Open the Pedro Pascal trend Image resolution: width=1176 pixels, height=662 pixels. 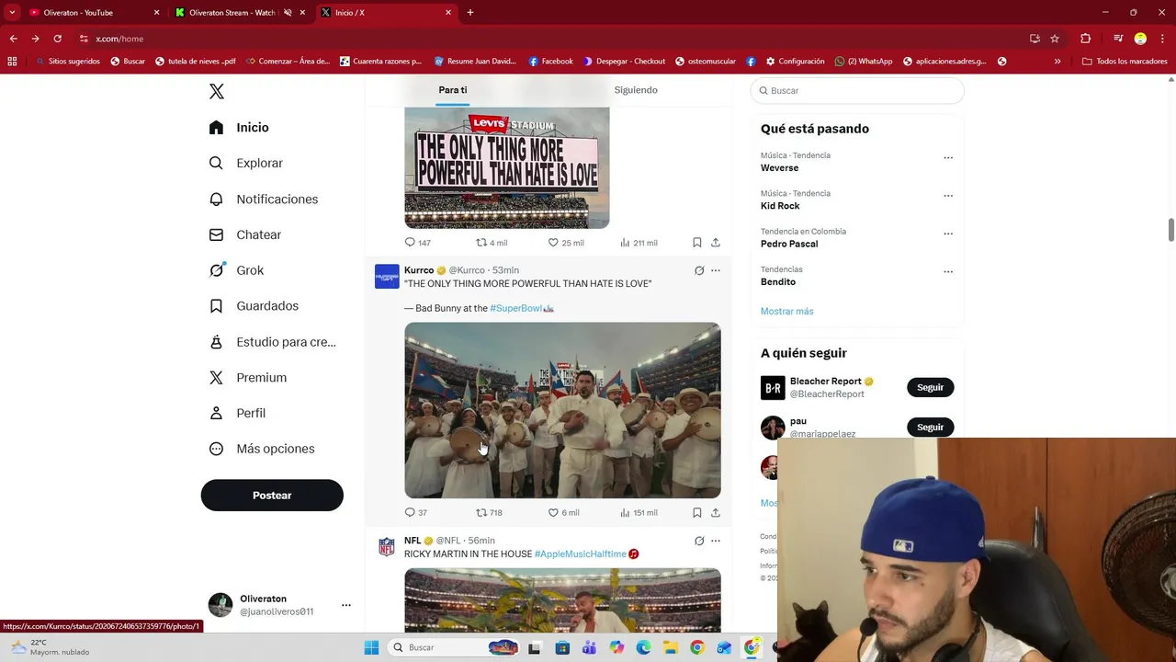pyautogui.click(x=789, y=244)
